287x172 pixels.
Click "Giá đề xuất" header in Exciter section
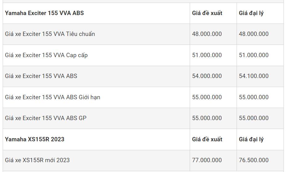[x=207, y=13]
